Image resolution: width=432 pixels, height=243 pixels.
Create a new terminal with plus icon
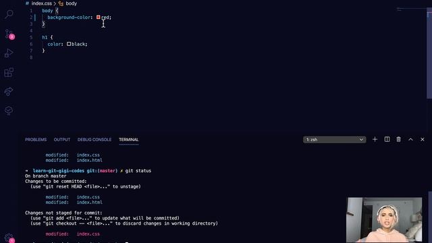pos(375,140)
